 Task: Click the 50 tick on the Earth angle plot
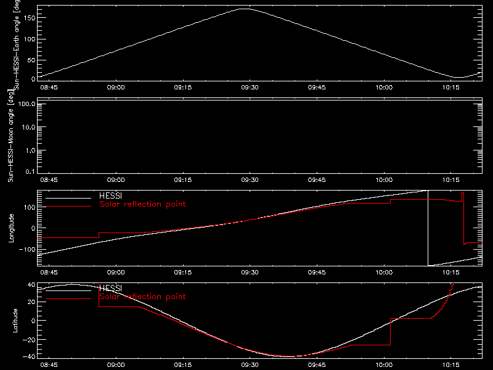point(31,60)
